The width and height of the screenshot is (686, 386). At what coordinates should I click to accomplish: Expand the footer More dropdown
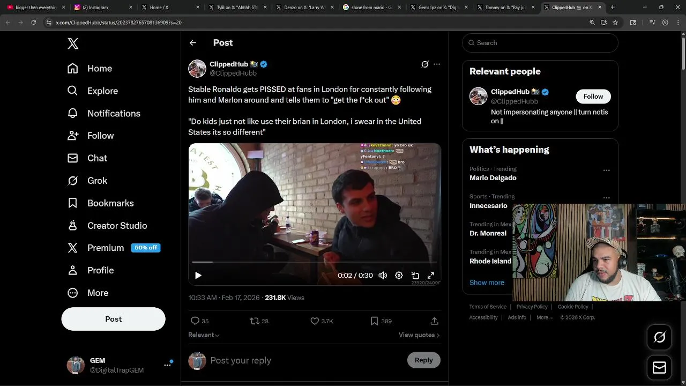[545, 317]
